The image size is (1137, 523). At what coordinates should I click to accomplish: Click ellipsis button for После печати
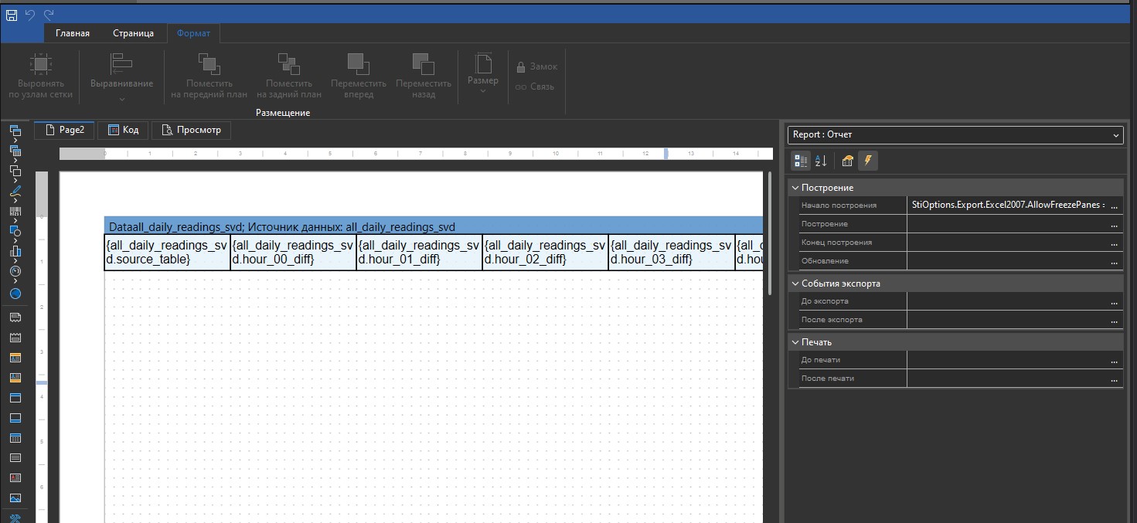tap(1114, 379)
